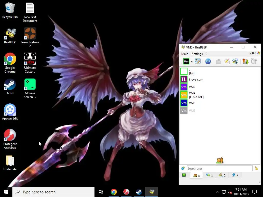Viewport: 263px width, 197px height.
Task: Open the Windows Start menu
Action: coord(6,192)
